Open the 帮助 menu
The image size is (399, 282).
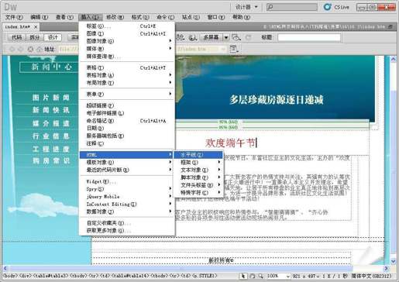tap(241, 17)
